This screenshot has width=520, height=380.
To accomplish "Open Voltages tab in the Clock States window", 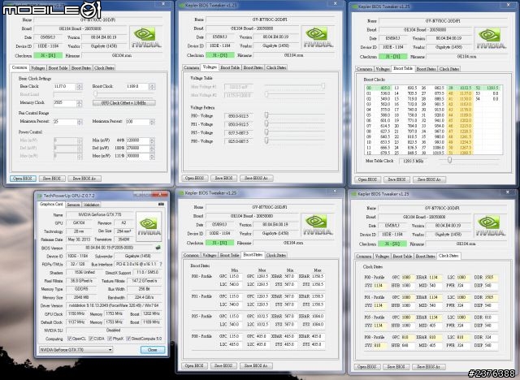I will coord(382,257).
